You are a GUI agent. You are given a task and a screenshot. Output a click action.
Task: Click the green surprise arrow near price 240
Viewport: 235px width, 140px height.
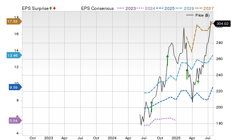pos(187,74)
